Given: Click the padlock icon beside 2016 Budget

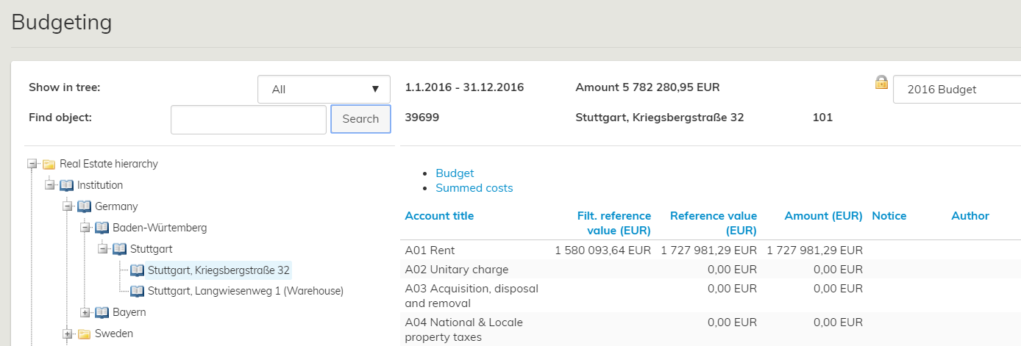Looking at the screenshot, I should tap(881, 82).
